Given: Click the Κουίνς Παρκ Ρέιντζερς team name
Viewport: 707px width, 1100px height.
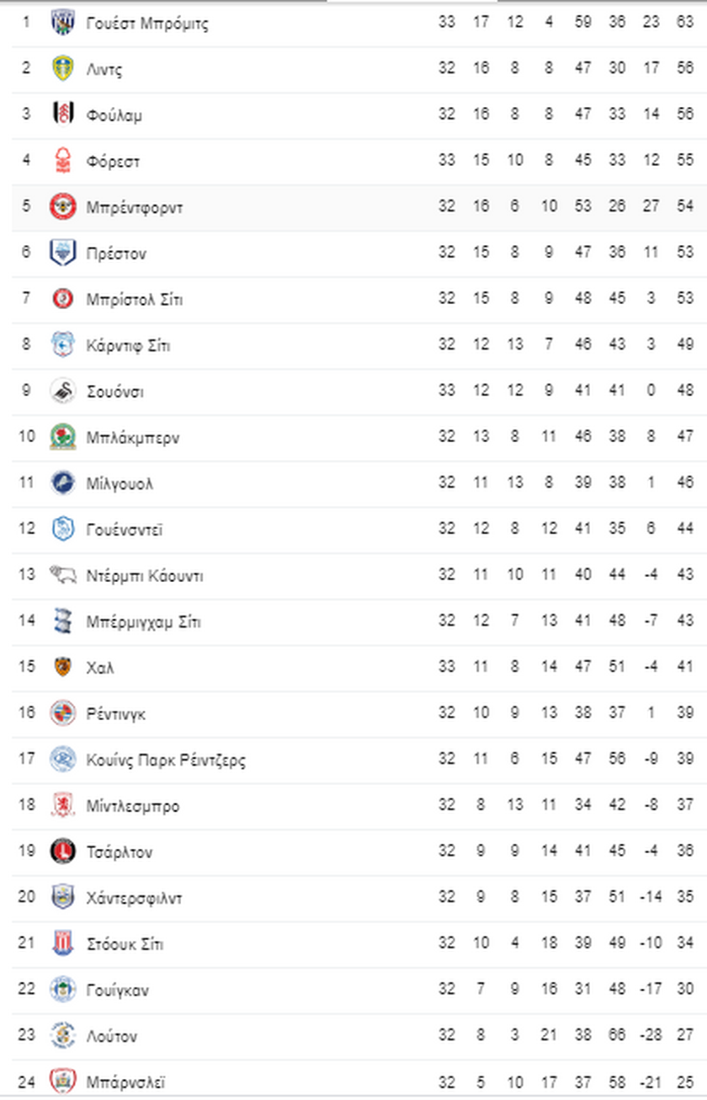Looking at the screenshot, I should coord(166,761).
